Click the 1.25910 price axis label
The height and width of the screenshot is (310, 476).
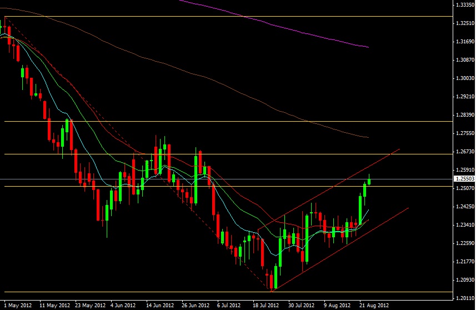point(465,170)
